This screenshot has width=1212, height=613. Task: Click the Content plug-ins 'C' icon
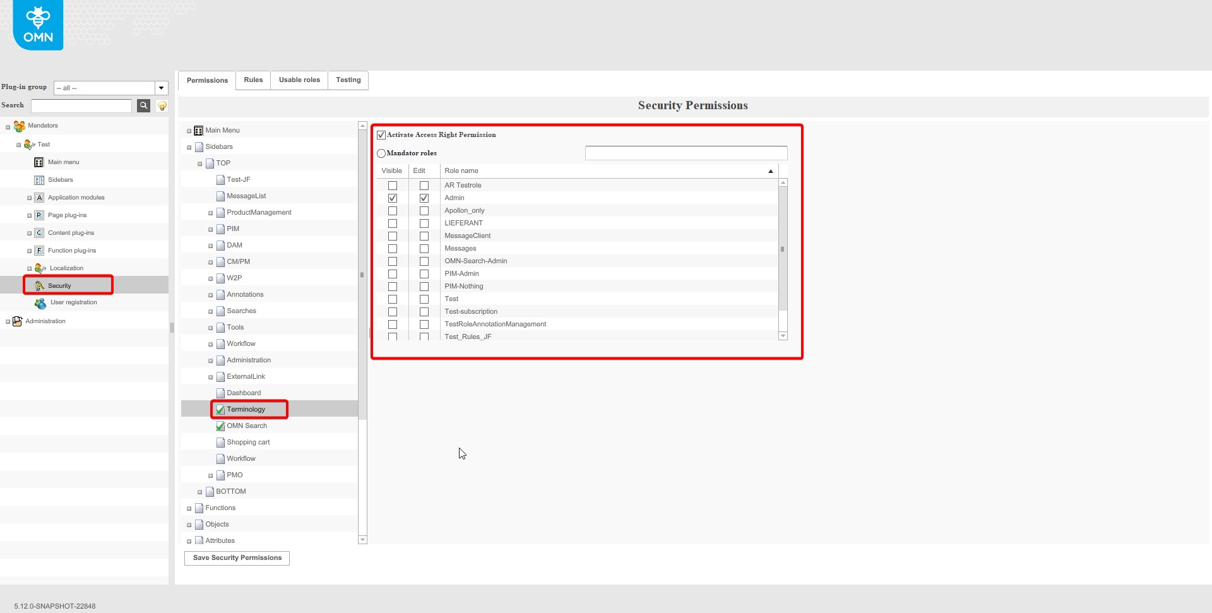point(39,233)
